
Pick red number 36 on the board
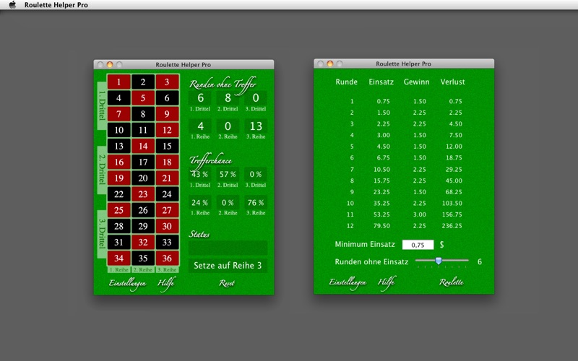[x=167, y=258]
